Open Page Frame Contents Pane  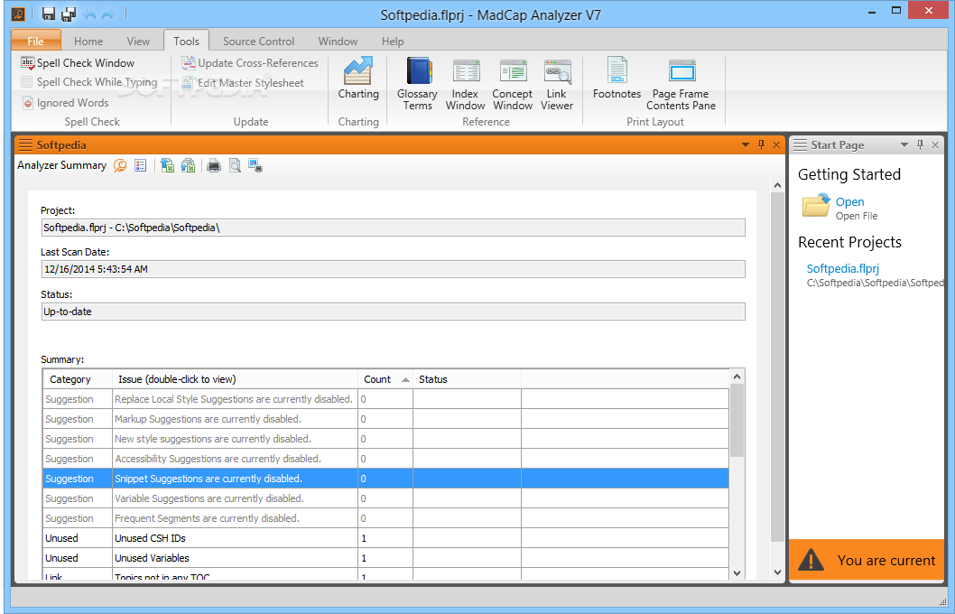tap(681, 85)
